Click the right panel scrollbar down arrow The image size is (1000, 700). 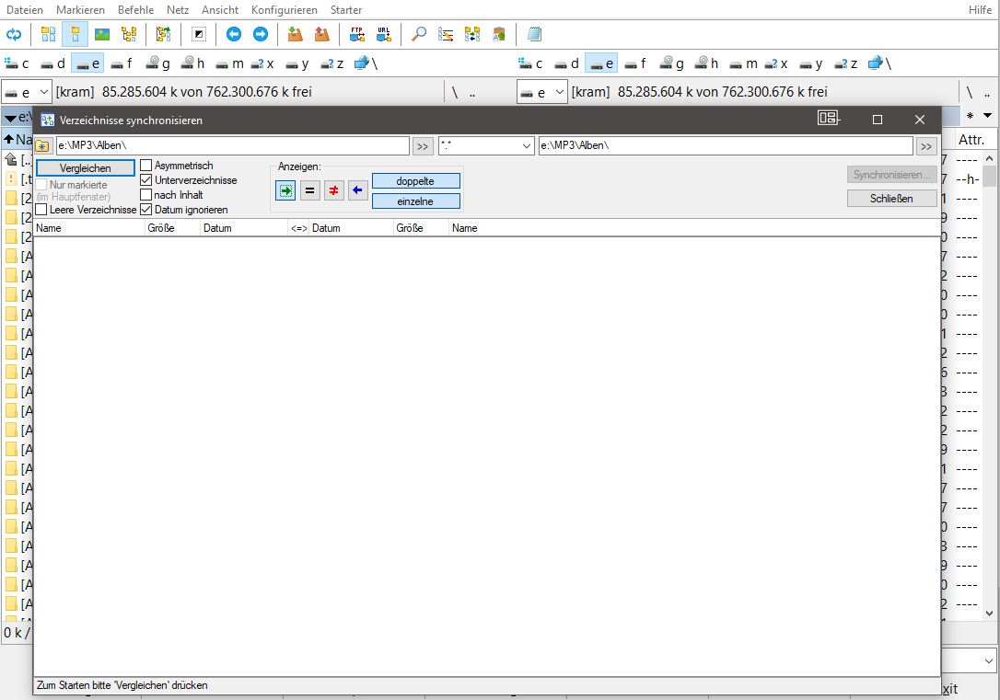click(989, 614)
